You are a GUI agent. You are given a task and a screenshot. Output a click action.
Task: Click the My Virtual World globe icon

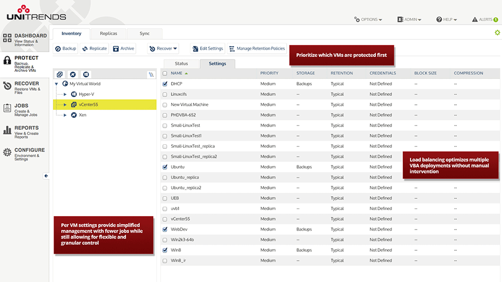pos(65,84)
